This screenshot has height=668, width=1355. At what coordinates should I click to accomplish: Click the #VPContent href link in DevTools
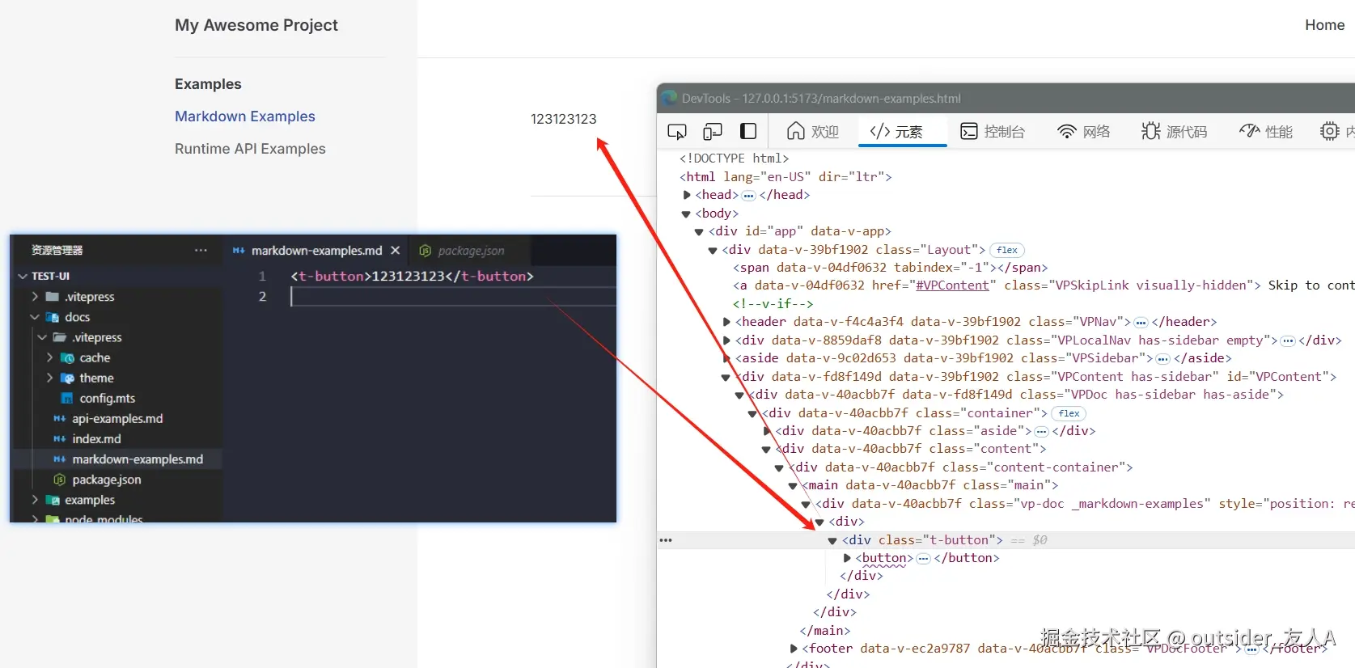tap(952, 285)
